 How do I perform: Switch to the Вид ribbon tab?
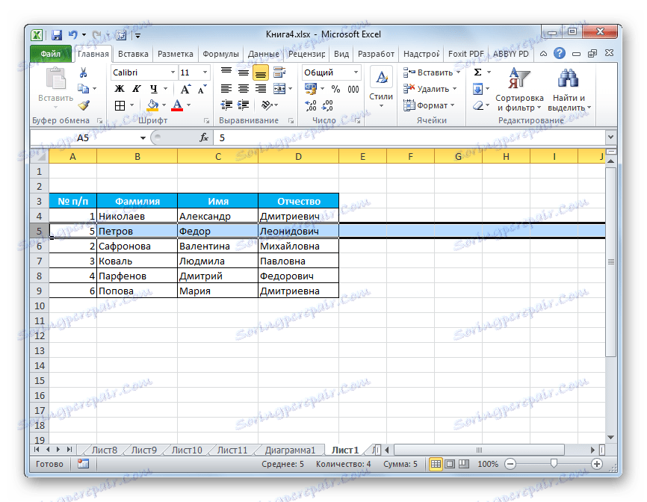pos(341,54)
